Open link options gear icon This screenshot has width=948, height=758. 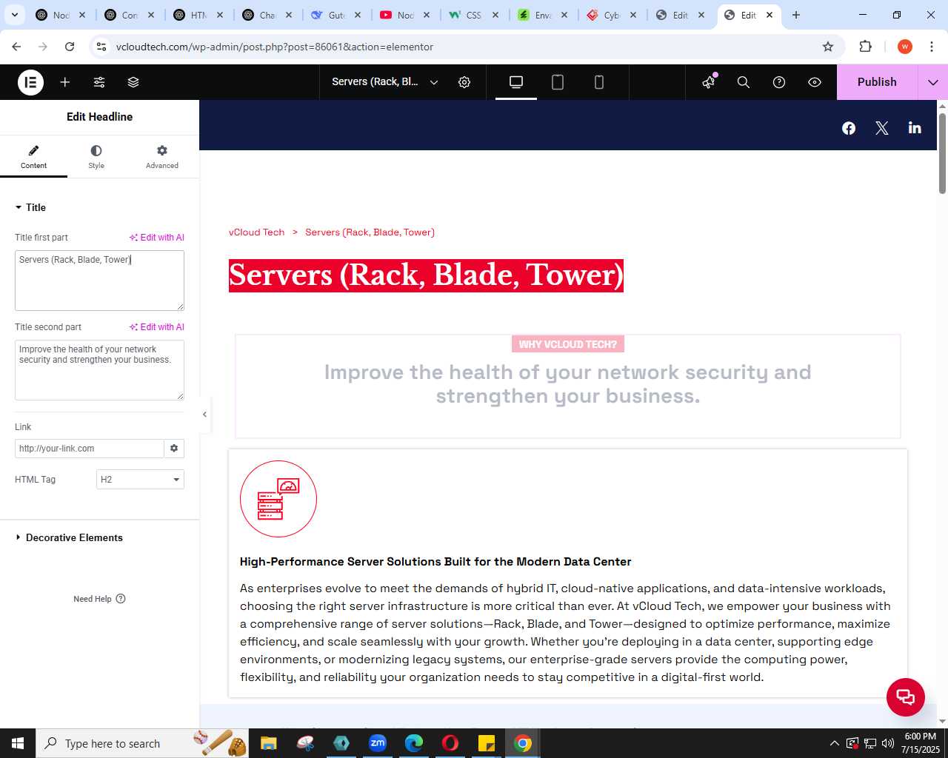[x=174, y=449]
